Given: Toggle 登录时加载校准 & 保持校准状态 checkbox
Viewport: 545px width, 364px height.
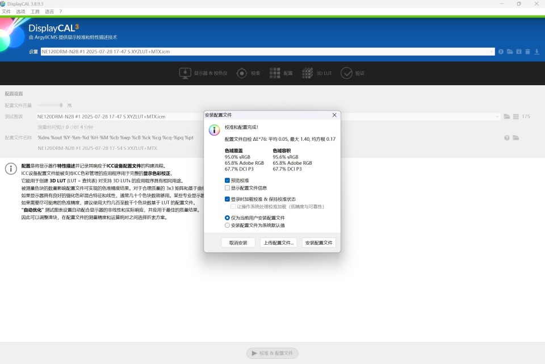Looking at the screenshot, I should (x=228, y=199).
